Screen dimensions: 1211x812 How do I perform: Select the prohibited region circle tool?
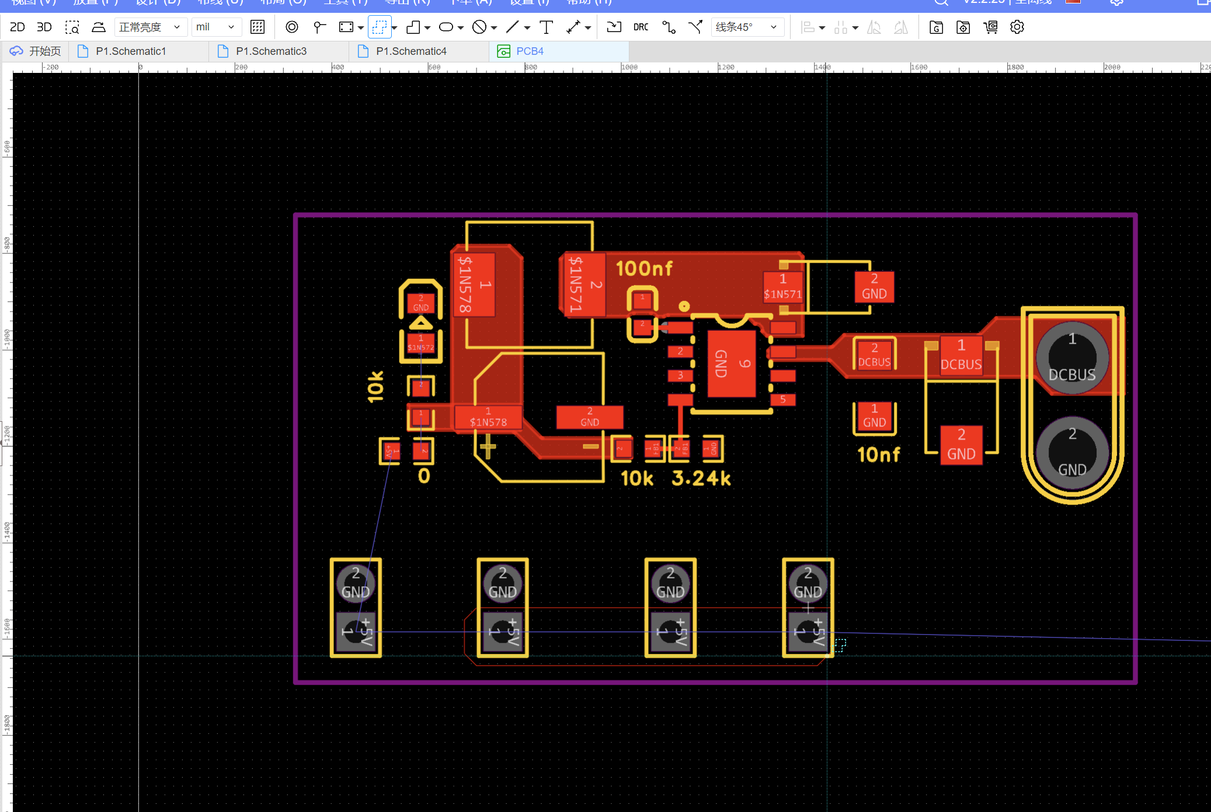coord(479,27)
